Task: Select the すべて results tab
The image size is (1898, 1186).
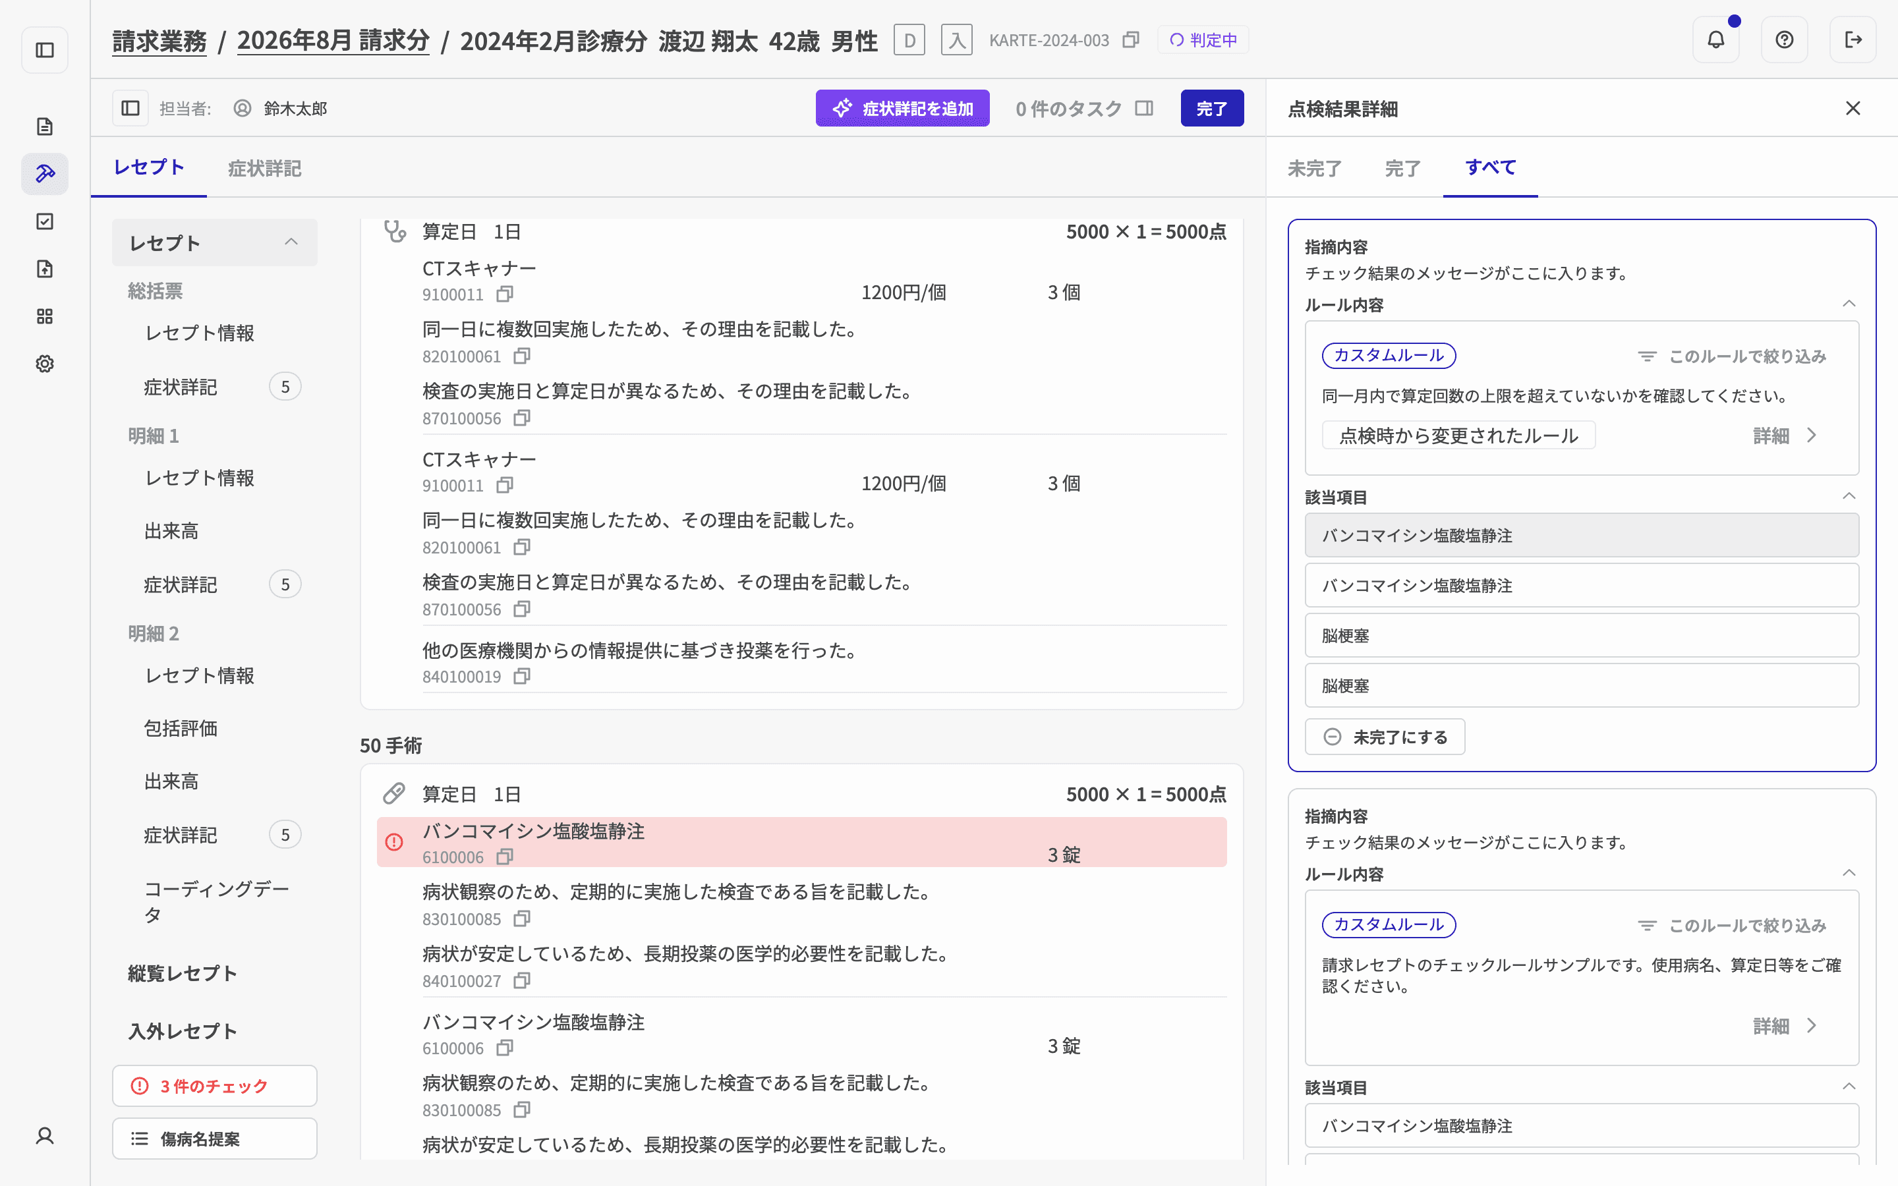Action: pyautogui.click(x=1490, y=168)
